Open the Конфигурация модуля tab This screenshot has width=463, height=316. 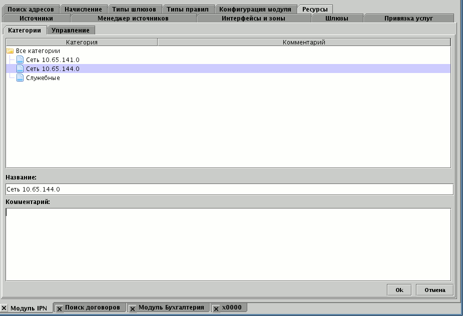click(x=255, y=9)
